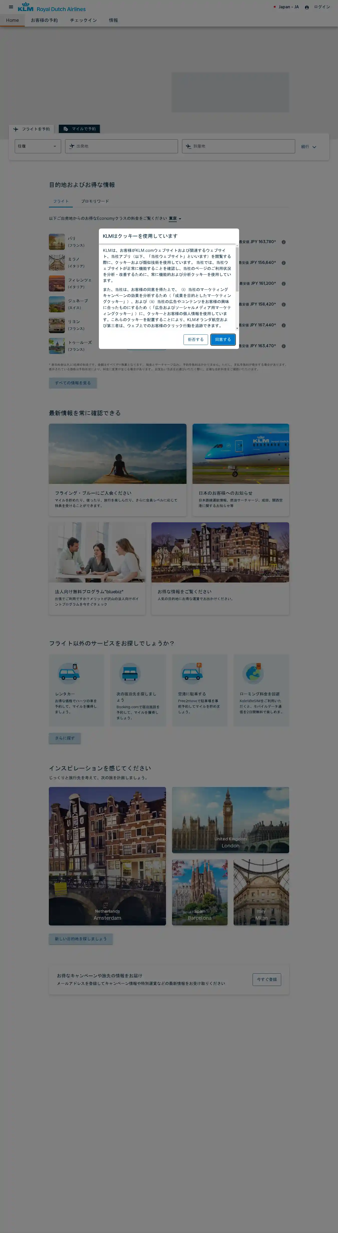This screenshot has height=1233, width=338.
Task: Click the login profile icon
Action: (306, 7)
